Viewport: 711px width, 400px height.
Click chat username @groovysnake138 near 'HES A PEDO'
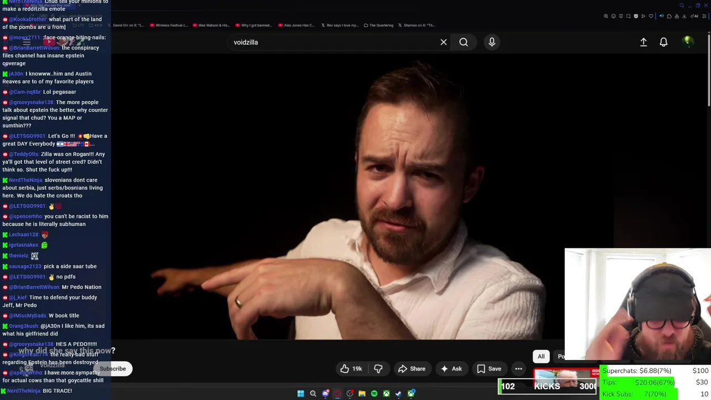[x=31, y=344]
